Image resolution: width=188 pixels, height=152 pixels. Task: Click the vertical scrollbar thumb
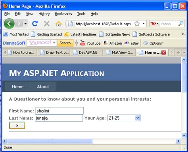tap(184, 78)
